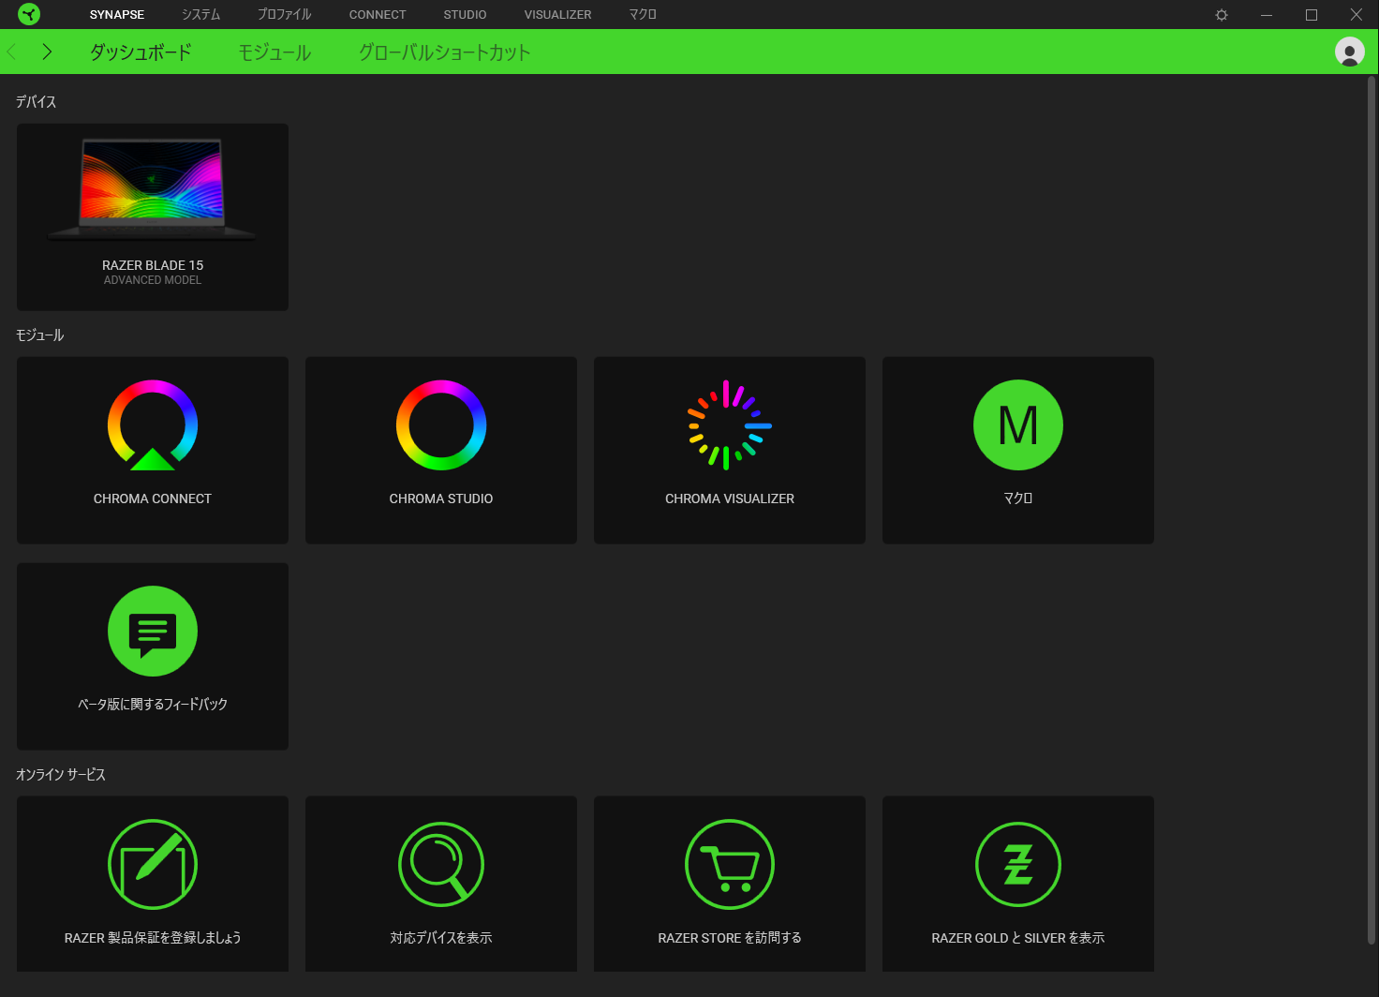Open the Chroma Connect module icon

[x=153, y=425]
